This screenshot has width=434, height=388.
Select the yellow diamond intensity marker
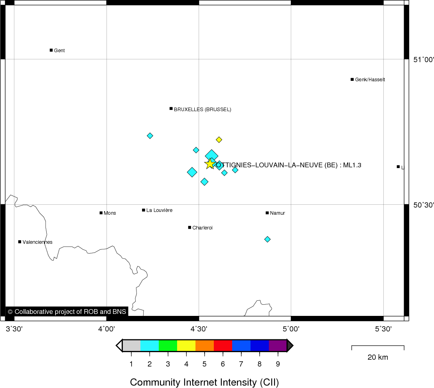(x=219, y=139)
